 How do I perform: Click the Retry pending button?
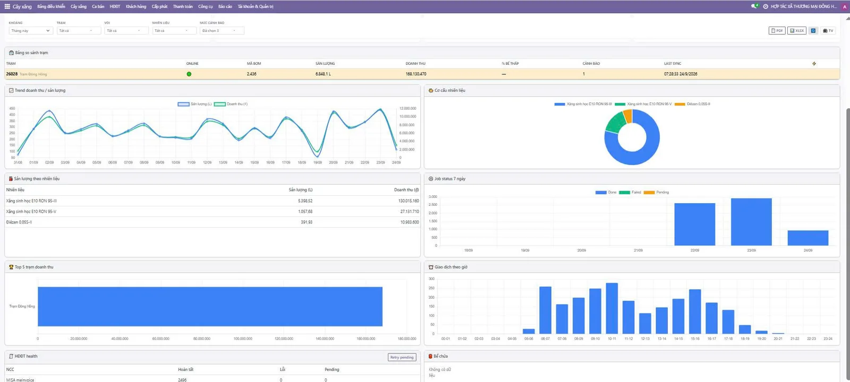[x=402, y=357]
